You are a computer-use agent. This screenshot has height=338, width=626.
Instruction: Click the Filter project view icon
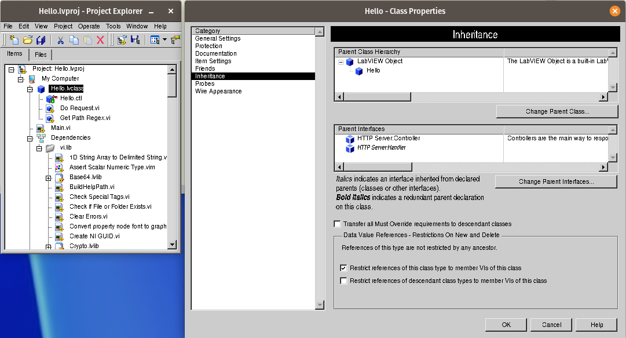[155, 39]
